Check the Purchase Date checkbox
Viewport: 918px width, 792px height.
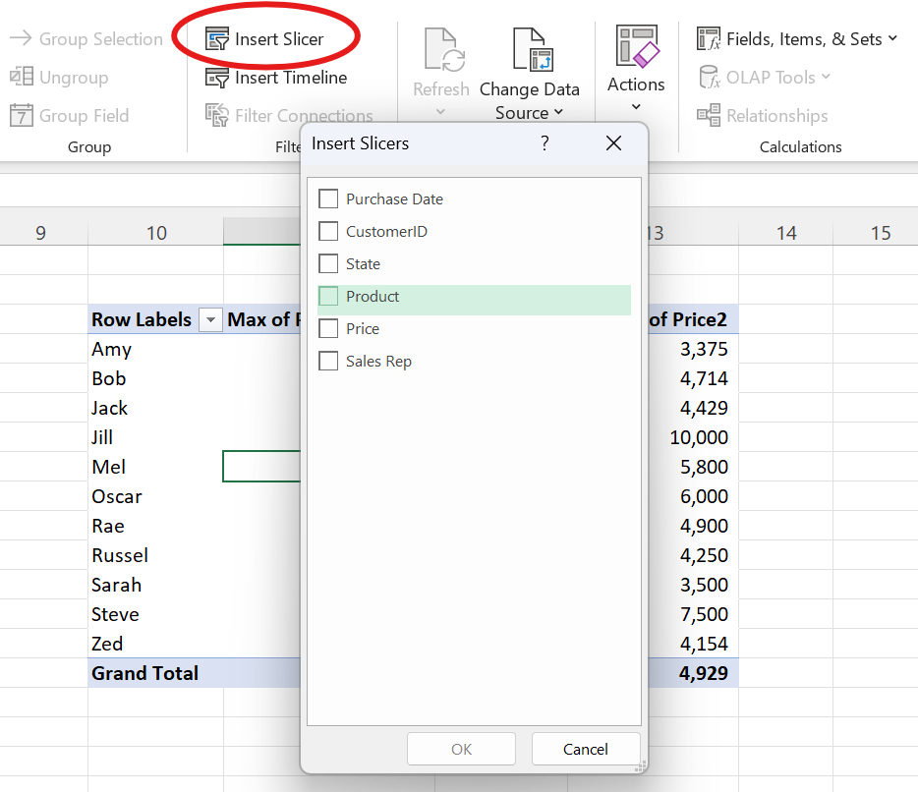(x=328, y=198)
